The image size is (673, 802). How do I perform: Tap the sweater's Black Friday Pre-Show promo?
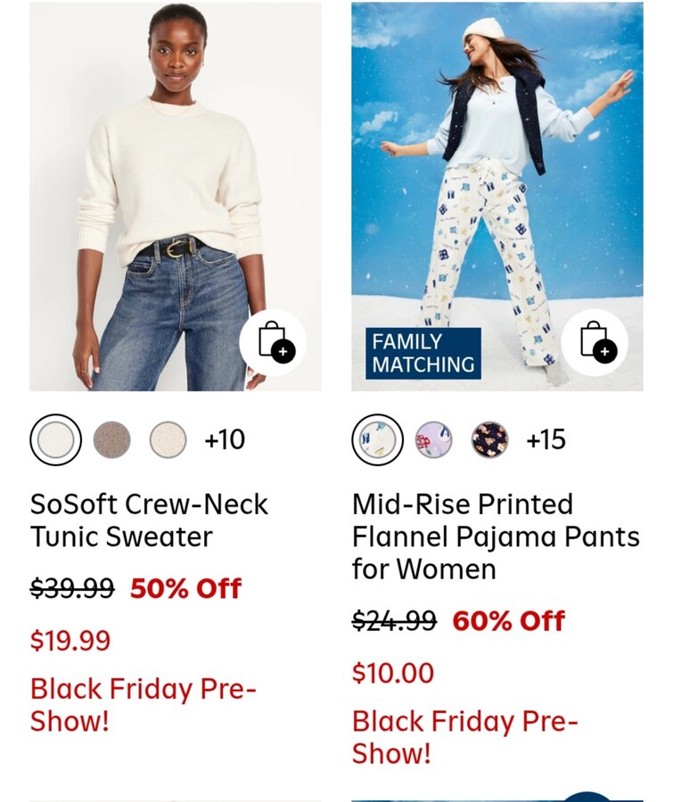point(143,705)
